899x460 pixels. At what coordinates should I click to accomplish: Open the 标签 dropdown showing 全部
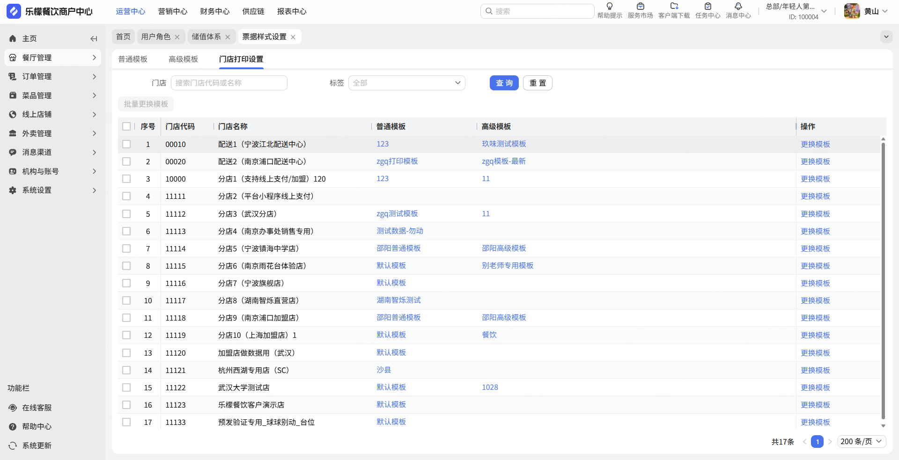pos(406,83)
